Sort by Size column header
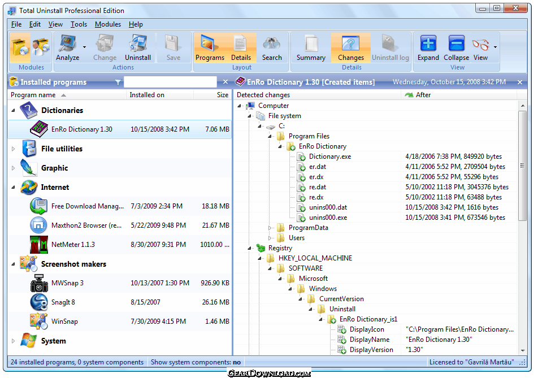538x378 pixels. (212, 95)
